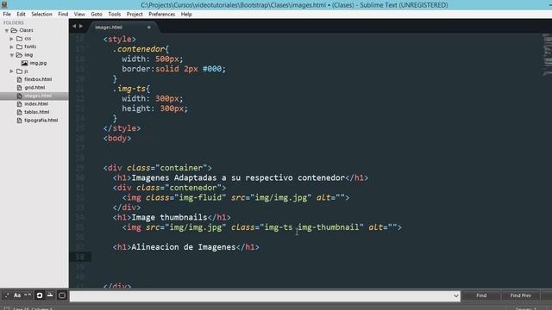Collapse the img folder

pos(11,55)
